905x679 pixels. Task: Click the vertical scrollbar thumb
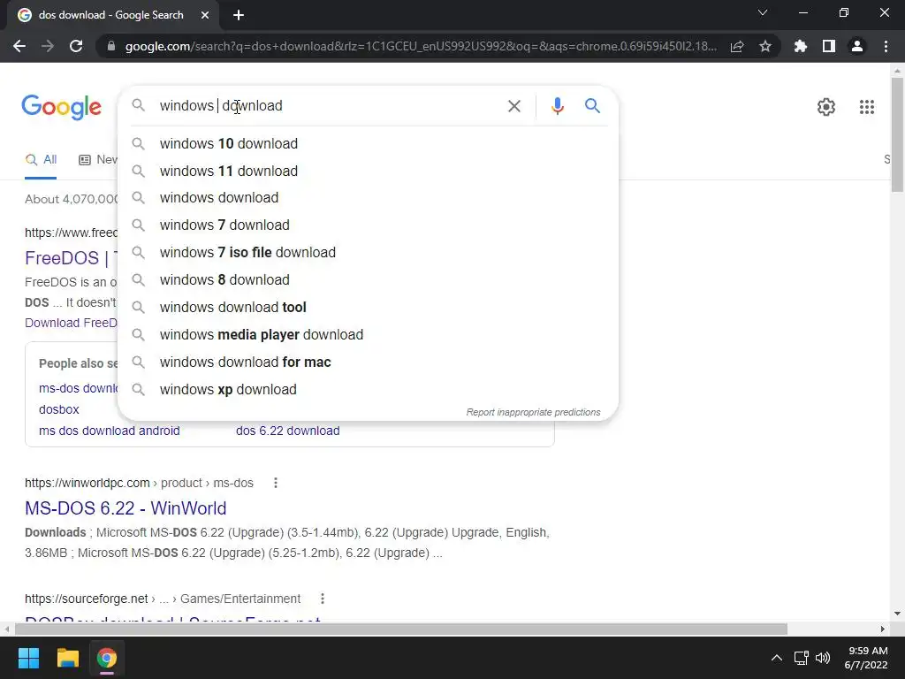pyautogui.click(x=897, y=134)
